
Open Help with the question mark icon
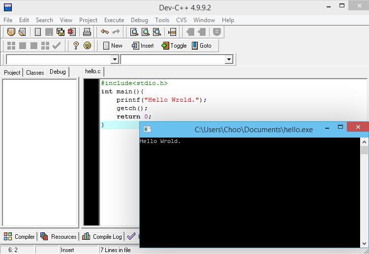click(76, 46)
